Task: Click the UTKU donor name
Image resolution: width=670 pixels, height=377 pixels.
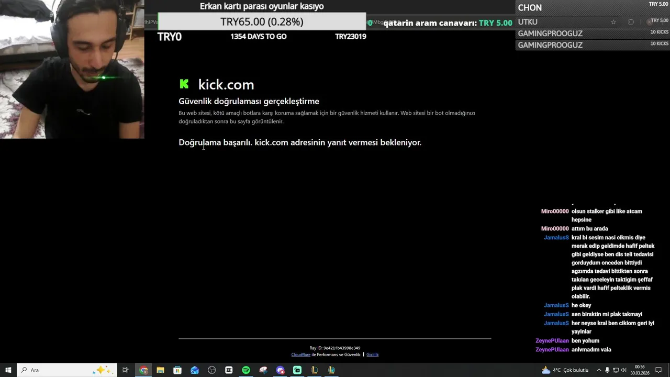Action: click(528, 22)
